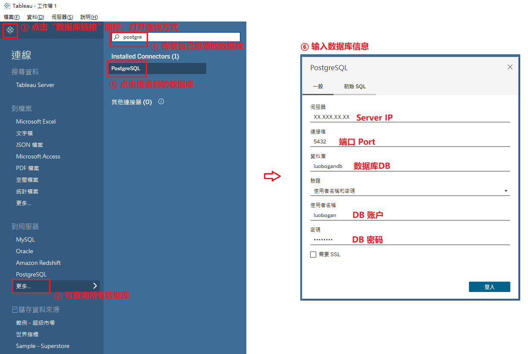
Task: Enable the 需要 SSL checkbox
Action: (x=313, y=254)
